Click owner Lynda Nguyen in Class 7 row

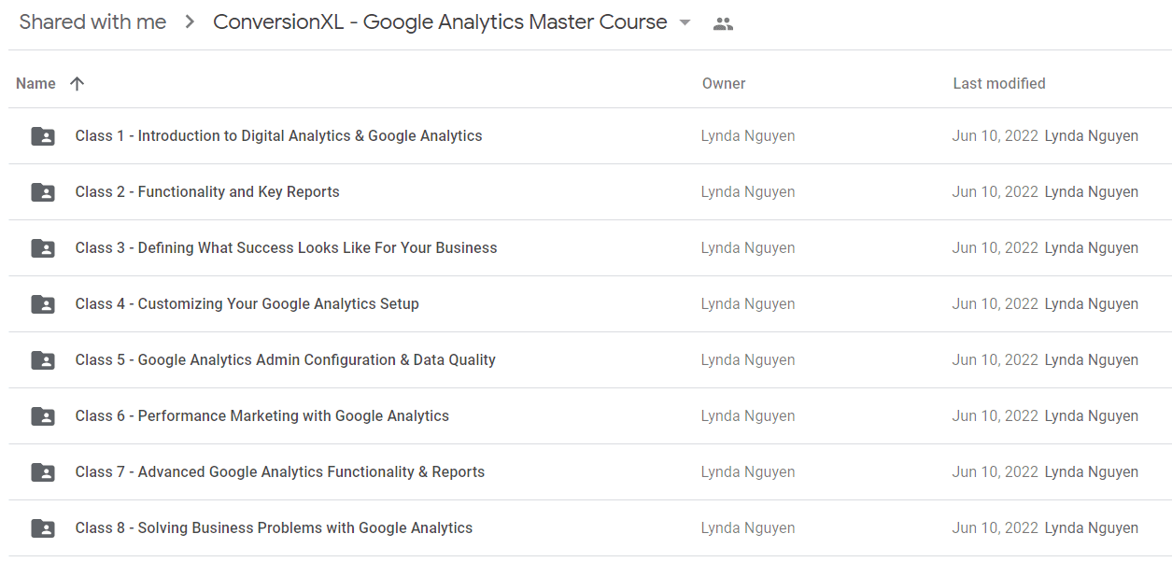(x=748, y=472)
